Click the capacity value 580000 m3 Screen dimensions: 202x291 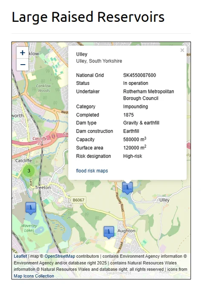135,139
